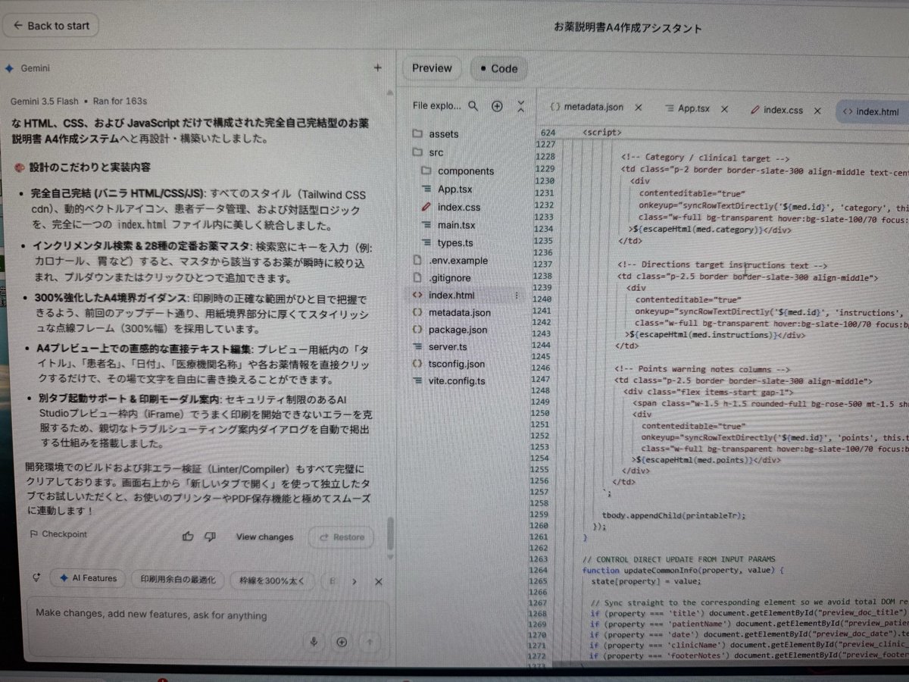Select the index.html editor tab
The image size is (909, 682).
(871, 111)
